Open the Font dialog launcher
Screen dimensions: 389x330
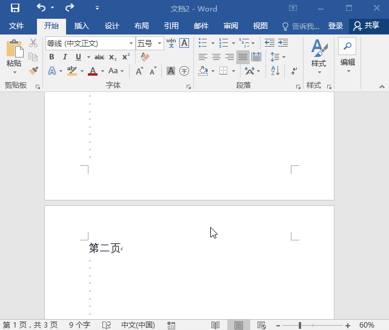pyautogui.click(x=189, y=87)
